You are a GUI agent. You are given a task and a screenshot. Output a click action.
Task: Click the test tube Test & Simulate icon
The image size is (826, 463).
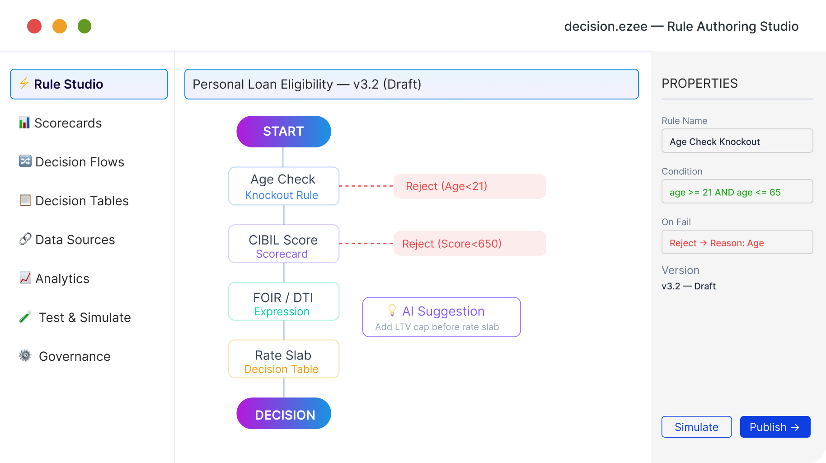(x=25, y=317)
